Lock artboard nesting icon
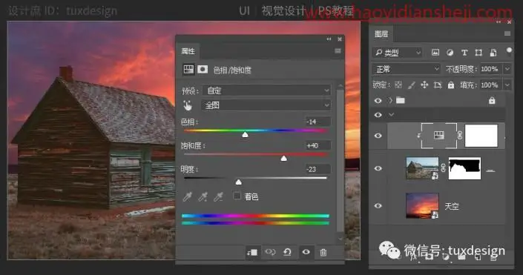The image size is (523, 275). click(438, 85)
